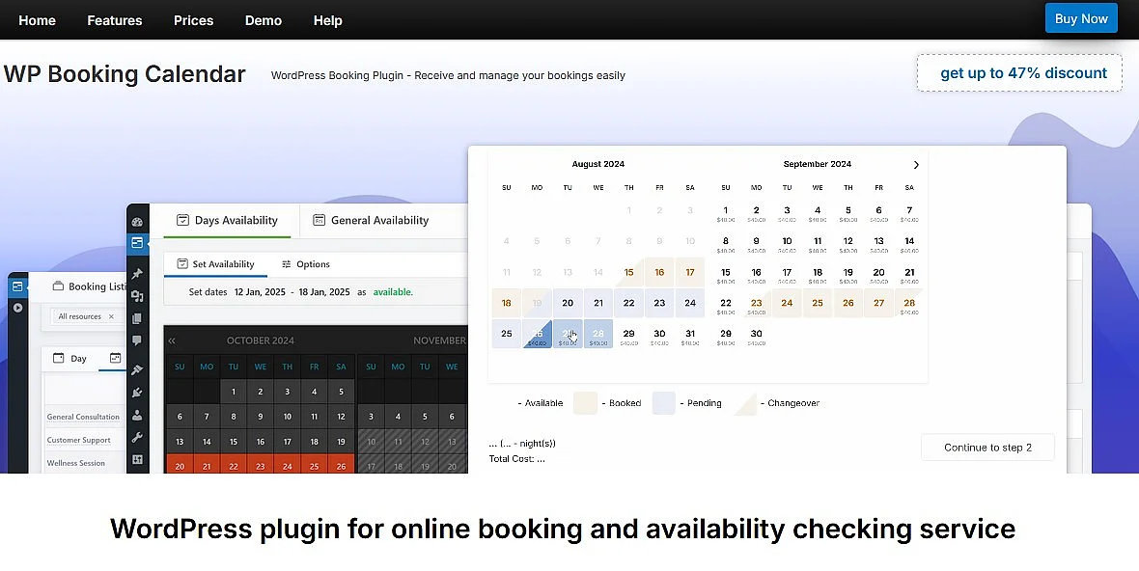The width and height of the screenshot is (1139, 571).
Task: Select the Set Availability sub-tab
Action: [216, 264]
